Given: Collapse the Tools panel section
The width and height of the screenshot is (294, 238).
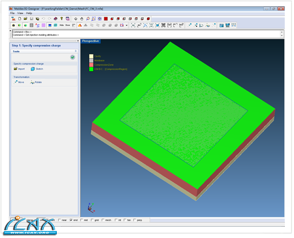Looking at the screenshot, I should [75, 51].
